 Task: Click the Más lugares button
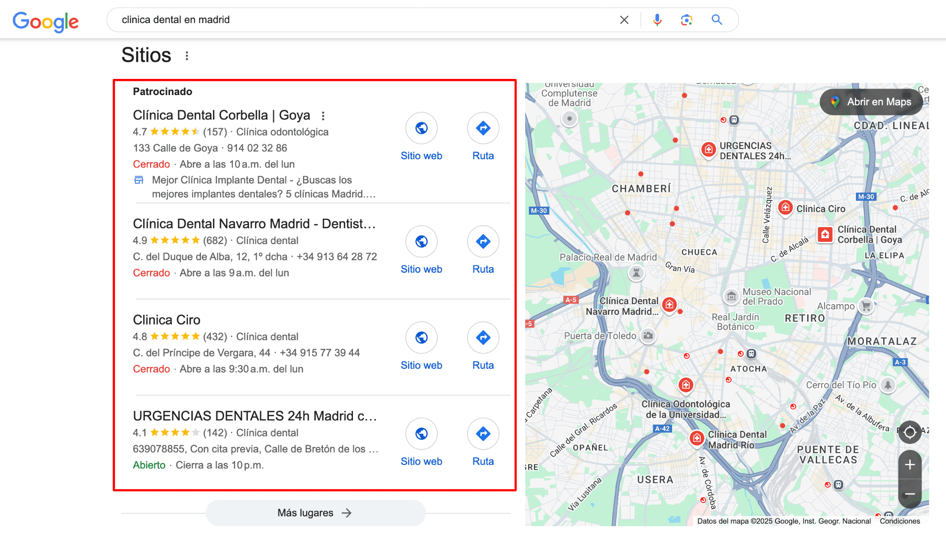coord(315,513)
